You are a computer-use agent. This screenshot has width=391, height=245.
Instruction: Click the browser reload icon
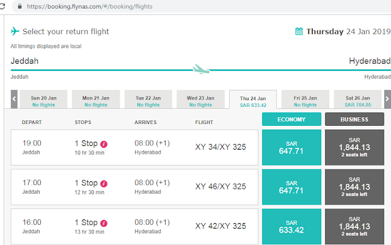(x=2, y=6)
